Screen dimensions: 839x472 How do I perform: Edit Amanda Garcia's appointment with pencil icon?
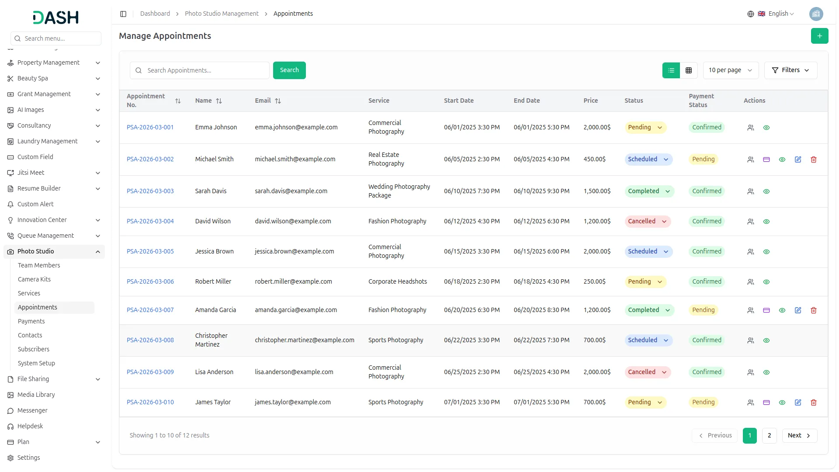click(797, 310)
